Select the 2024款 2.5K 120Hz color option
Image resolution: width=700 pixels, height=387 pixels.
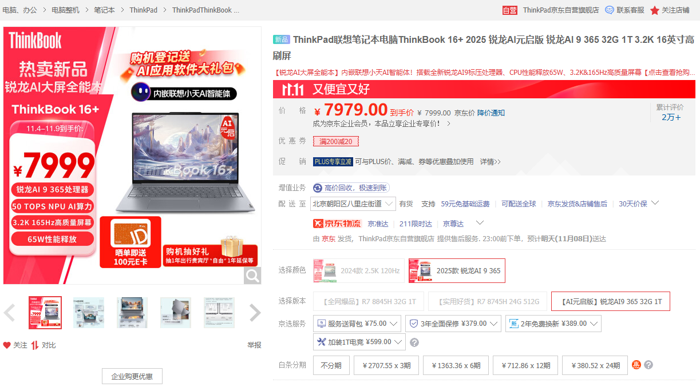(359, 271)
